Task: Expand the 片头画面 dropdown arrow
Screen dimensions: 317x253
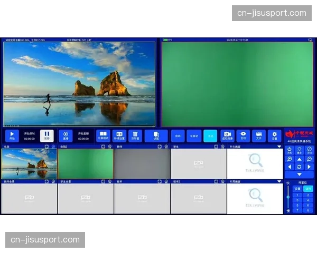Action: pyautogui.click(x=279, y=147)
